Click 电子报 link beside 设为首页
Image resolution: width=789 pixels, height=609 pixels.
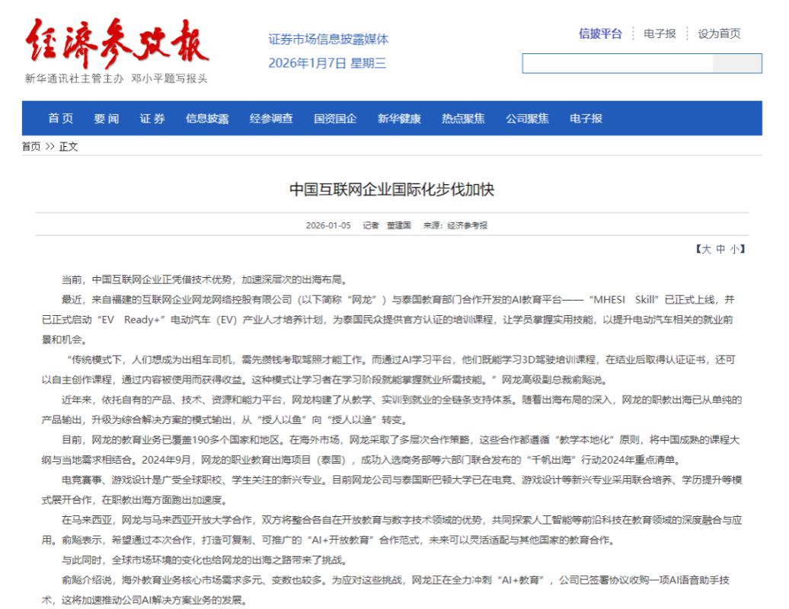click(x=660, y=33)
